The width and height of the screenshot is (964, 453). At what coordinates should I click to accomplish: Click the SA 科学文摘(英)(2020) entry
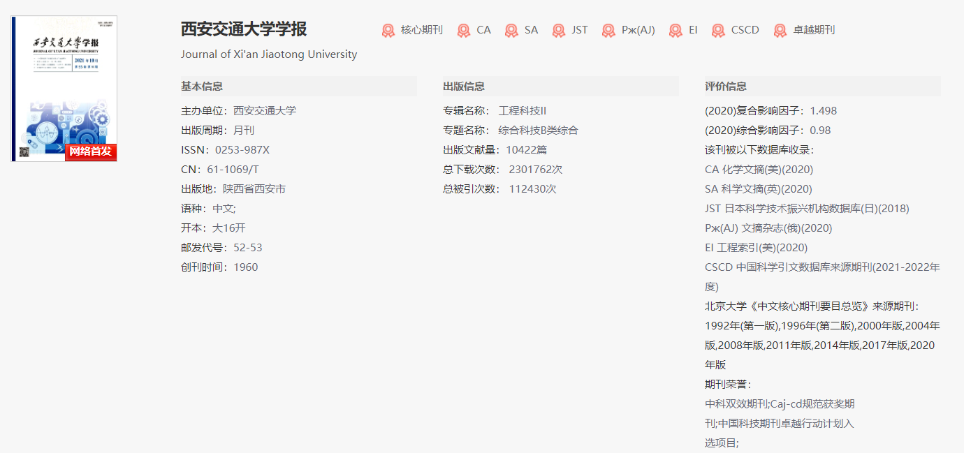click(759, 189)
